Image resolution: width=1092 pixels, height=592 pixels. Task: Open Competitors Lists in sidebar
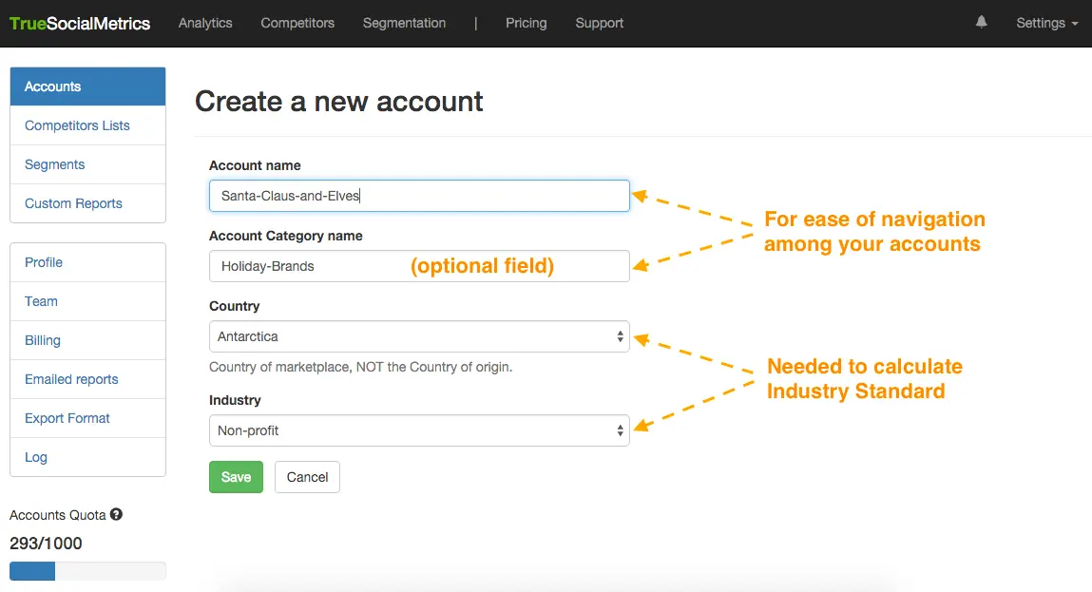coord(77,125)
